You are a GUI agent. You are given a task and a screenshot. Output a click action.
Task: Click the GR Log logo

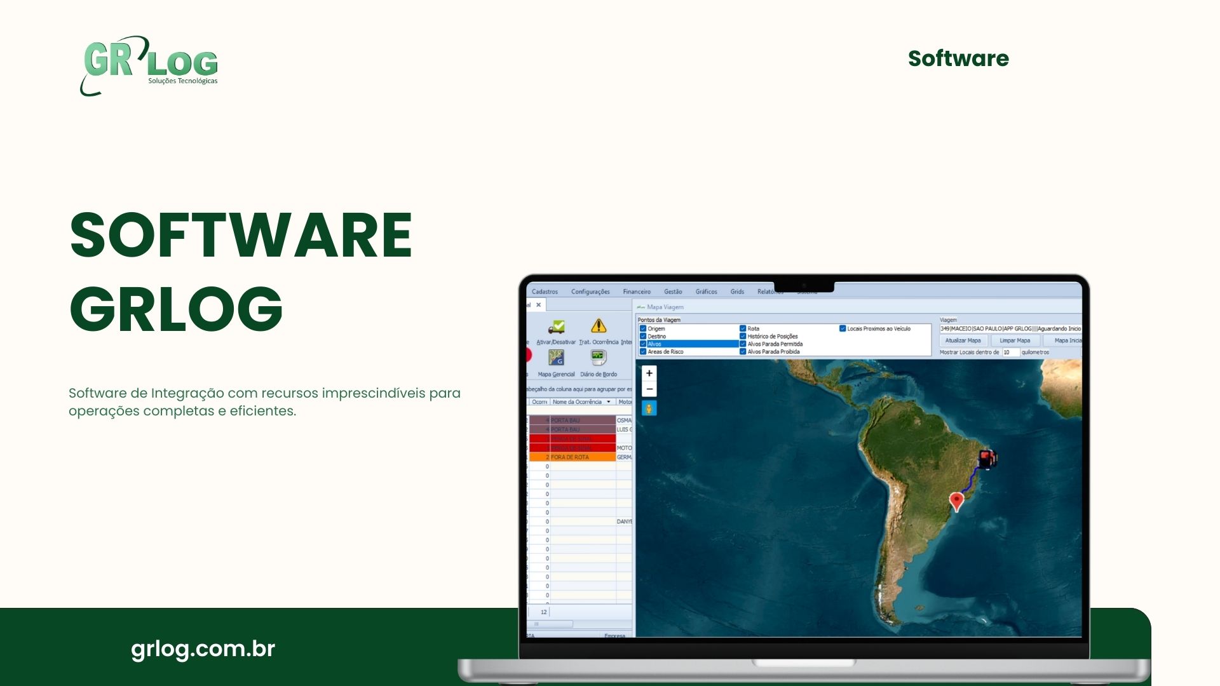pyautogui.click(x=149, y=65)
